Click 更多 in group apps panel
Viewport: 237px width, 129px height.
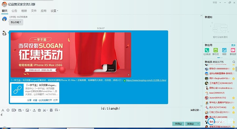[233, 45]
